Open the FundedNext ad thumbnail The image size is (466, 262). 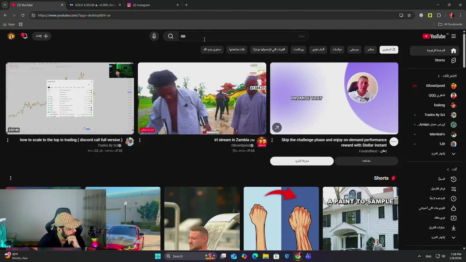click(334, 98)
